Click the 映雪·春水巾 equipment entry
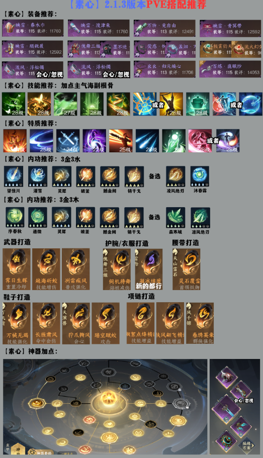The image size is (263, 458). click(33, 28)
